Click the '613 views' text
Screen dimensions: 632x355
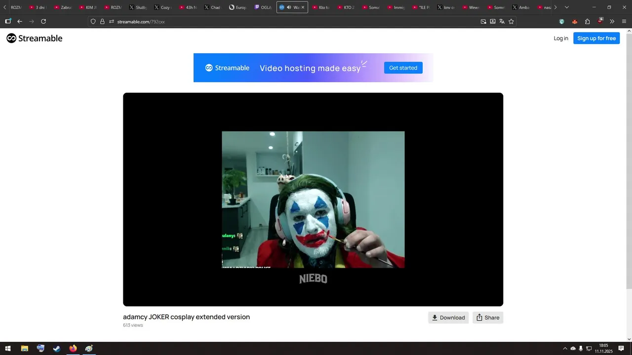[133, 325]
